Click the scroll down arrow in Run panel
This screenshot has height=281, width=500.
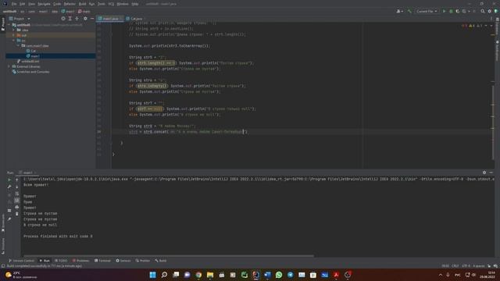(17, 187)
